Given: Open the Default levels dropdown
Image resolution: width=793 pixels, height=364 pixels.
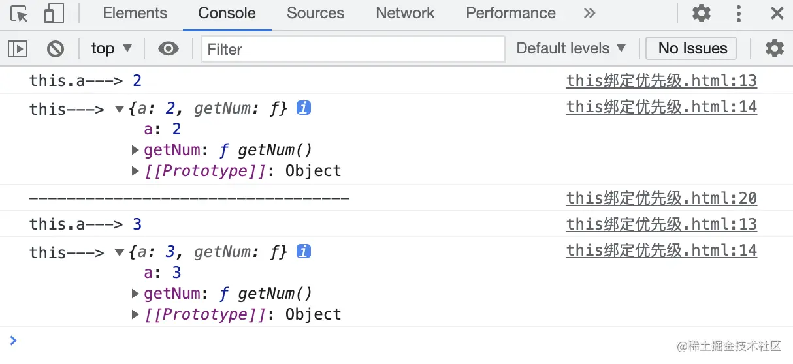Looking at the screenshot, I should 571,48.
